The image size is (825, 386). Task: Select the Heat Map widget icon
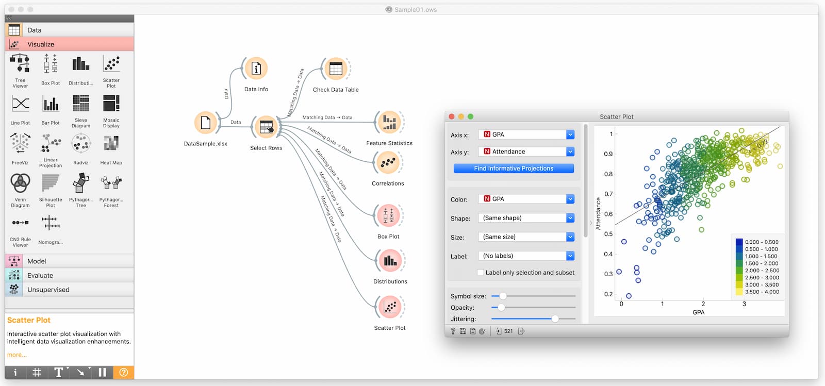111,144
